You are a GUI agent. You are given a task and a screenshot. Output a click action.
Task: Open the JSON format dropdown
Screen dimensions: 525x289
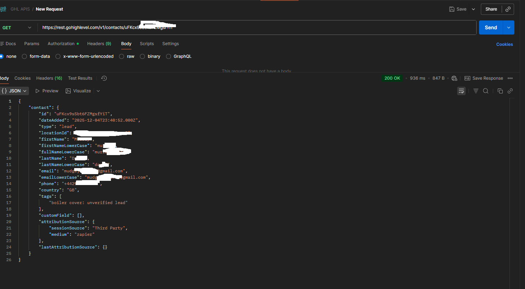click(14, 91)
